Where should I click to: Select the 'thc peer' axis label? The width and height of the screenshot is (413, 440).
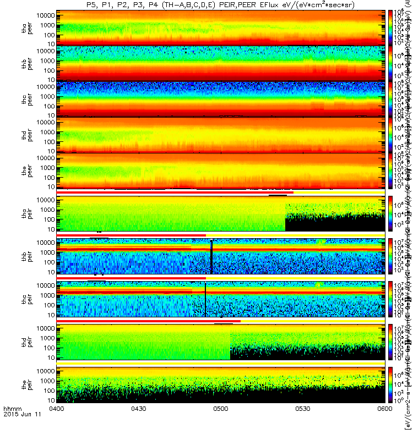tap(26, 100)
